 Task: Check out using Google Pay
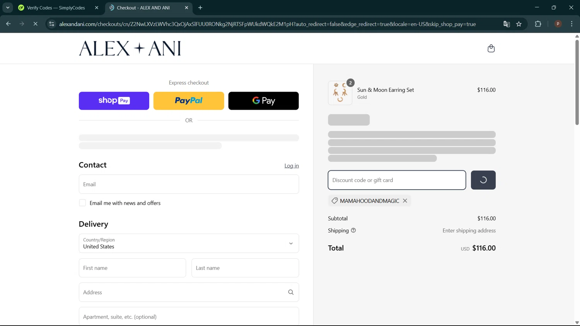coord(264,101)
